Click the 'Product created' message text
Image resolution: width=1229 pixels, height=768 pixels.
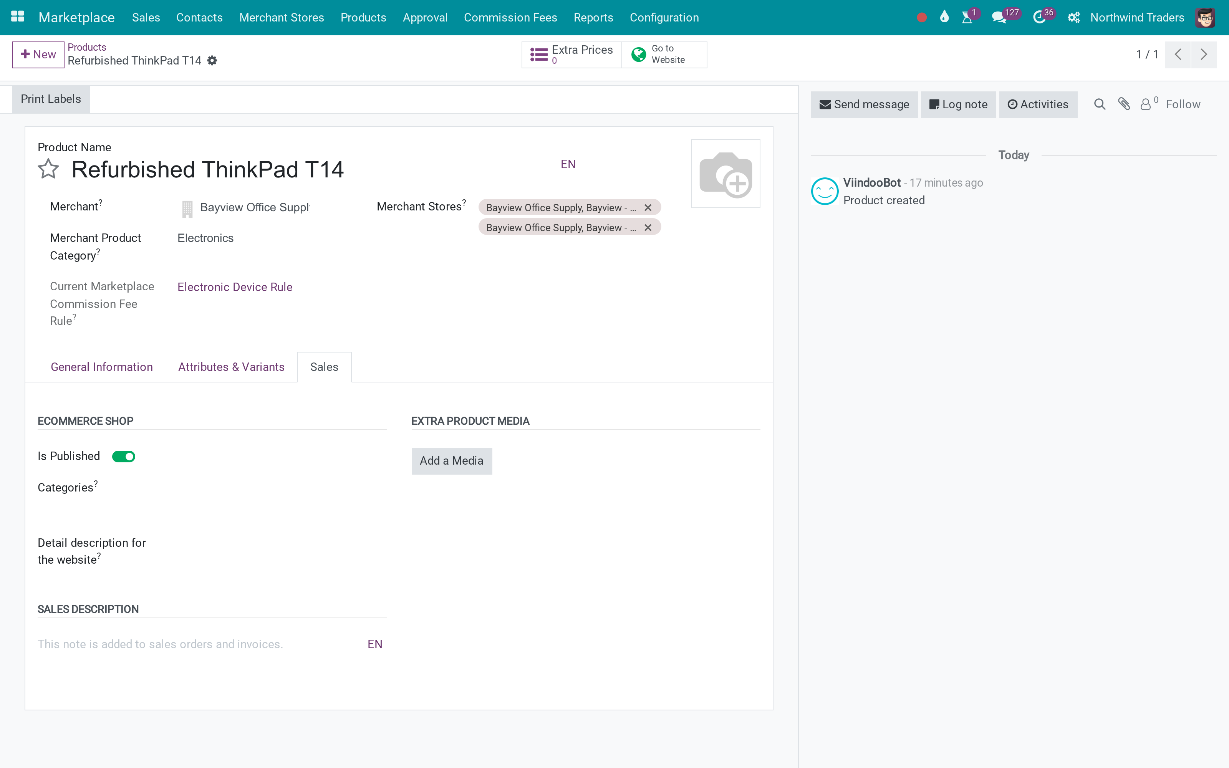(884, 200)
